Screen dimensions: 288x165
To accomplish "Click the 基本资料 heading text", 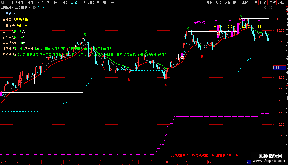I will coord(9,13).
